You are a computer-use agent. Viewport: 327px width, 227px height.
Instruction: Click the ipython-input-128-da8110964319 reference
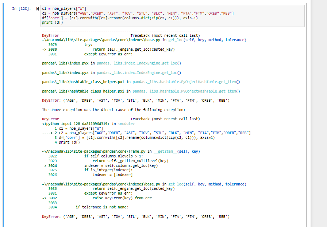coord(76,124)
